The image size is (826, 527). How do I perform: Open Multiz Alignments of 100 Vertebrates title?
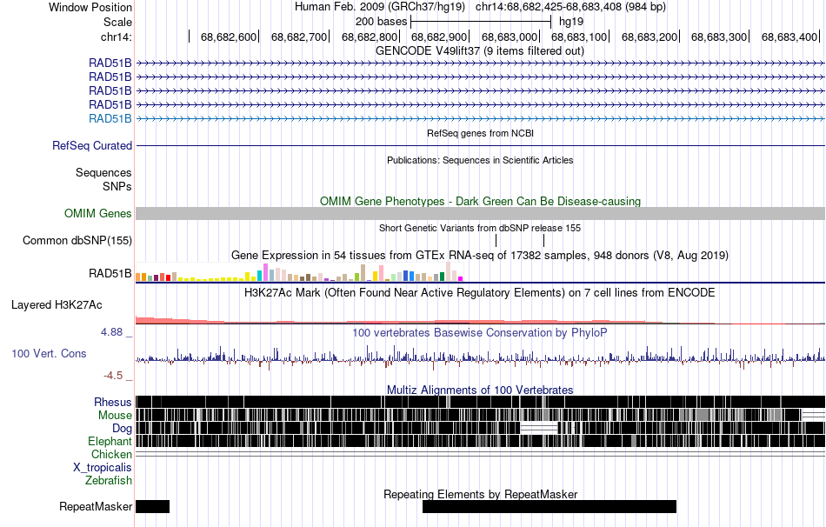pyautogui.click(x=480, y=390)
